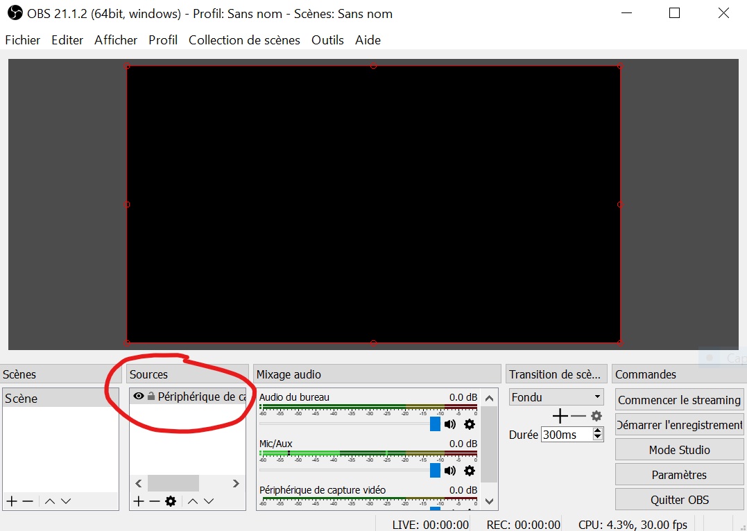Remove selected source with minus icon
Image resolution: width=747 pixels, height=531 pixels.
[x=155, y=501]
